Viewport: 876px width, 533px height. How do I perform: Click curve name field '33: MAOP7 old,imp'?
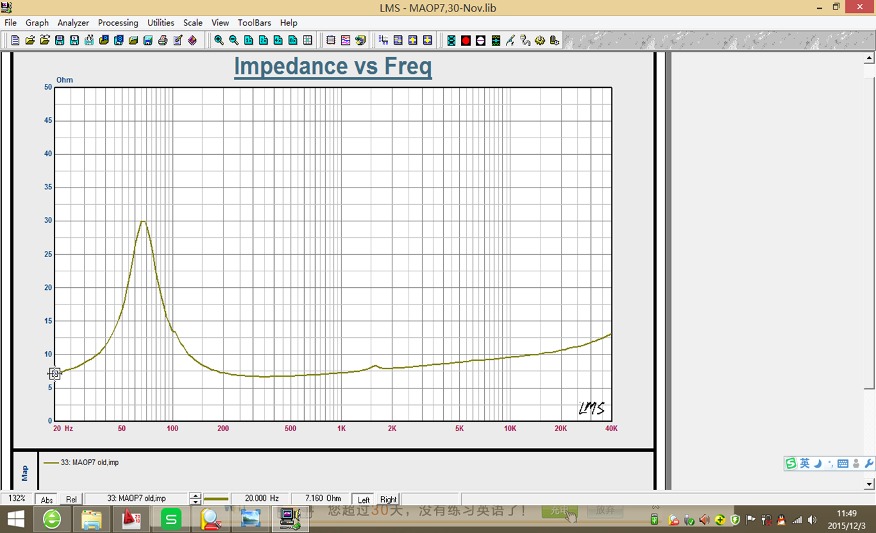point(137,498)
